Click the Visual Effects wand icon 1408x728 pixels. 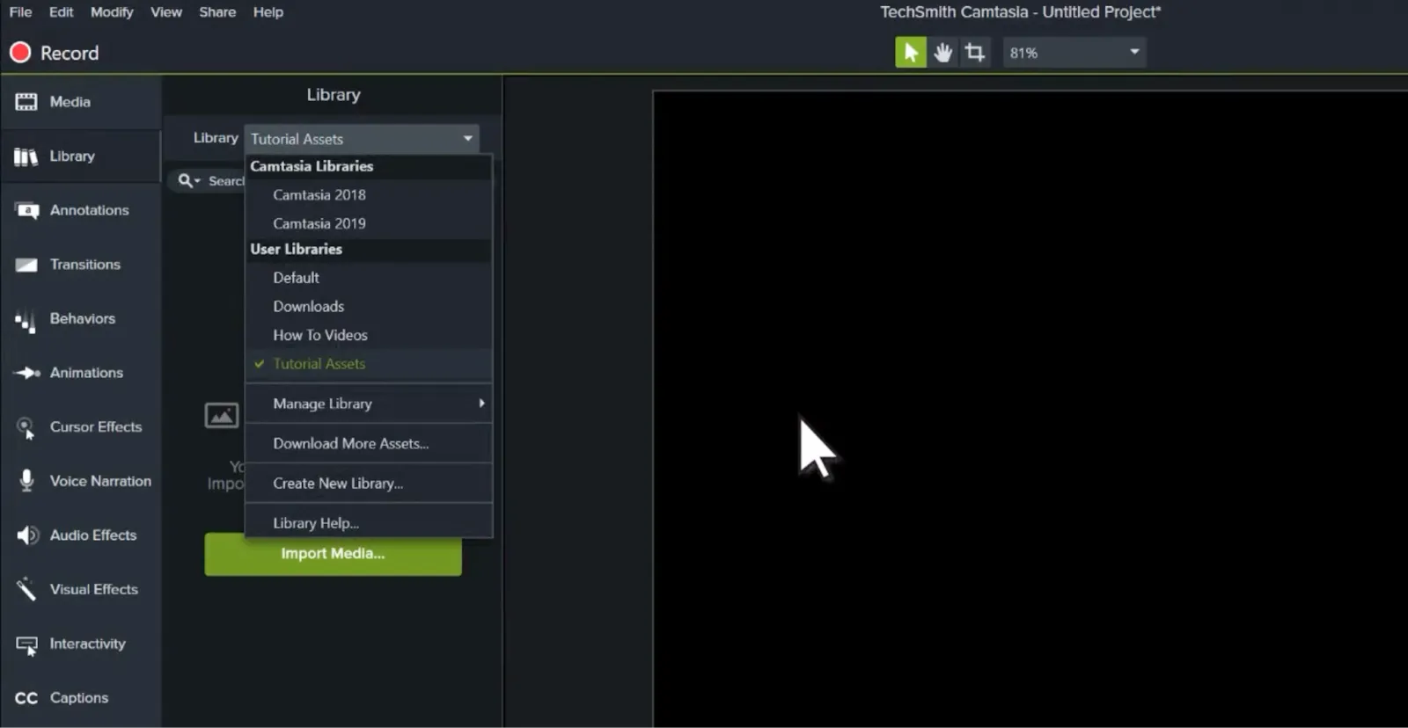pos(26,589)
